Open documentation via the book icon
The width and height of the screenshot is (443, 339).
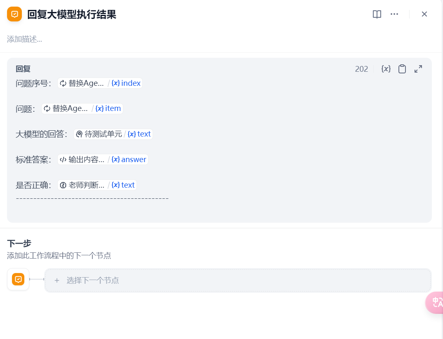click(377, 14)
